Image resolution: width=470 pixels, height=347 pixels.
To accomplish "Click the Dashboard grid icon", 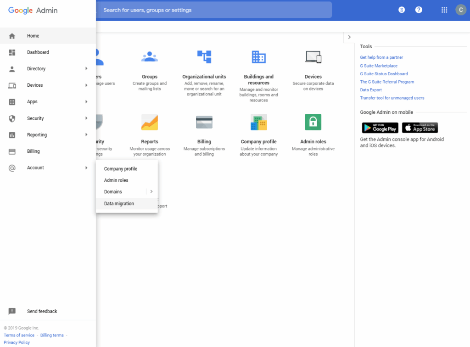I will click(12, 52).
